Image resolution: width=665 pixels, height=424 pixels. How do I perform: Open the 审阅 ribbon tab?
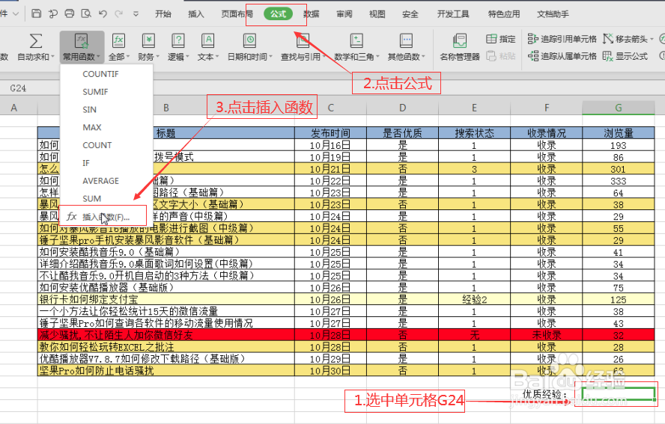pos(344,14)
